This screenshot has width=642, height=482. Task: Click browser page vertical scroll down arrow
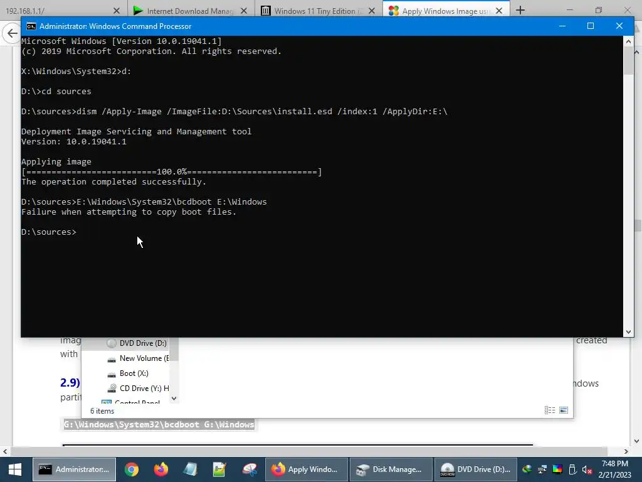click(x=637, y=441)
